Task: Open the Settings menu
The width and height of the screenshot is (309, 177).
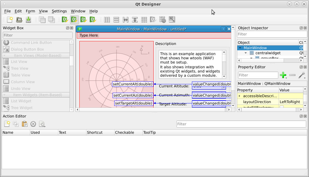Action: pos(59,11)
